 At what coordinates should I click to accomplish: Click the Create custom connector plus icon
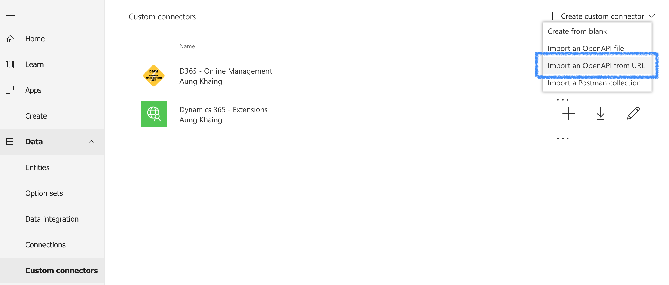(x=552, y=16)
